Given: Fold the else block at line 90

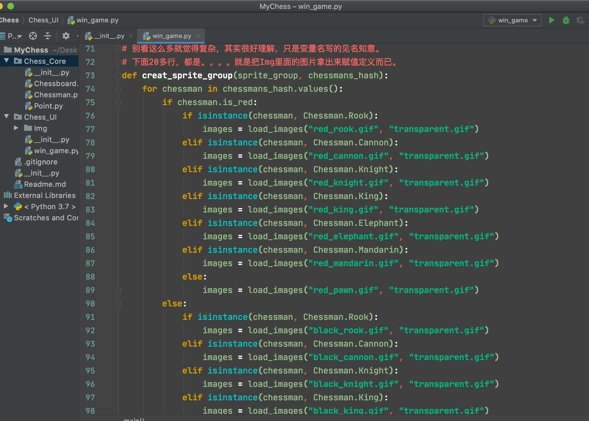Looking at the screenshot, I should click(118, 304).
